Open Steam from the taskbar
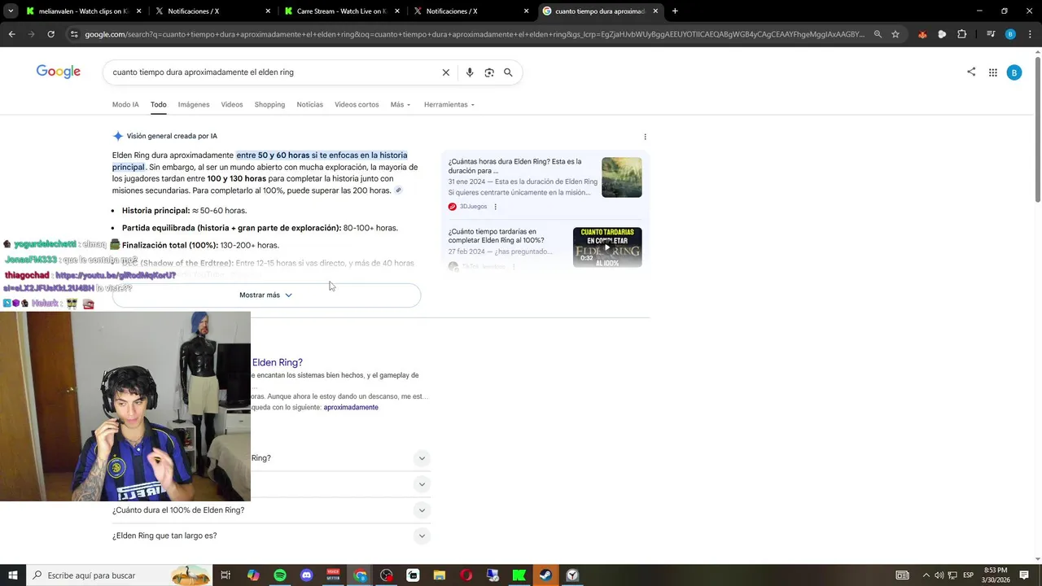 [545, 575]
